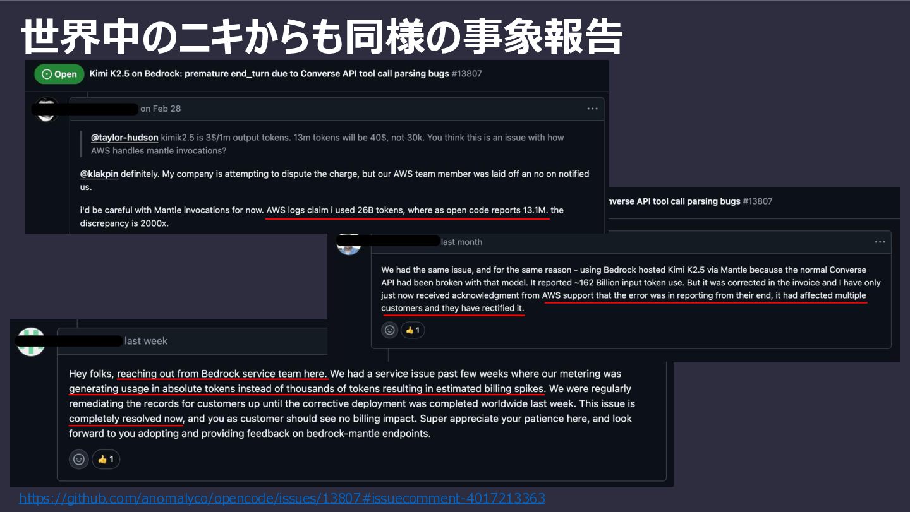Click issue number #13807 in second screenshot header

pos(758,201)
